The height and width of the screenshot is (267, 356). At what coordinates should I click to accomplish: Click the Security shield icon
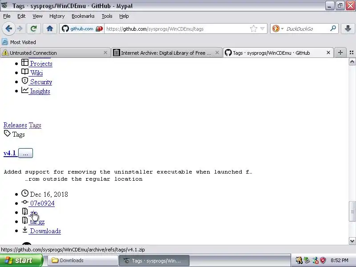pos(25,81)
